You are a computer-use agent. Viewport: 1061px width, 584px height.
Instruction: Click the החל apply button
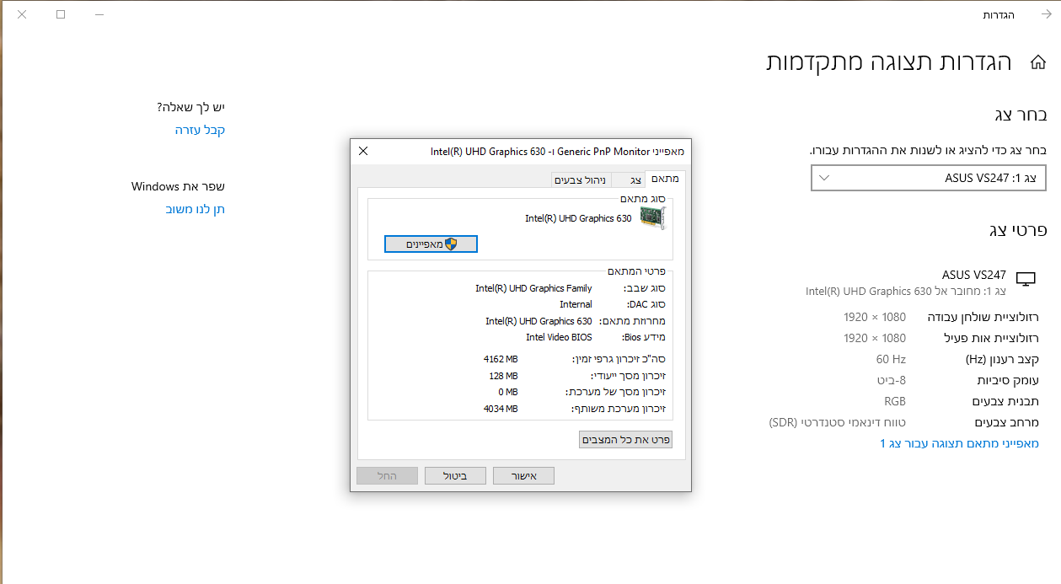coord(387,475)
